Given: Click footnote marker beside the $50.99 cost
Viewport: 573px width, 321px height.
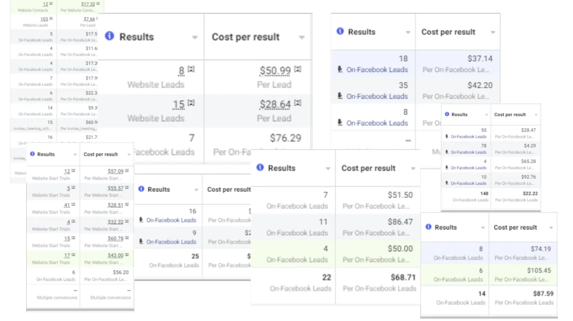Looking at the screenshot, I should 297,70.
